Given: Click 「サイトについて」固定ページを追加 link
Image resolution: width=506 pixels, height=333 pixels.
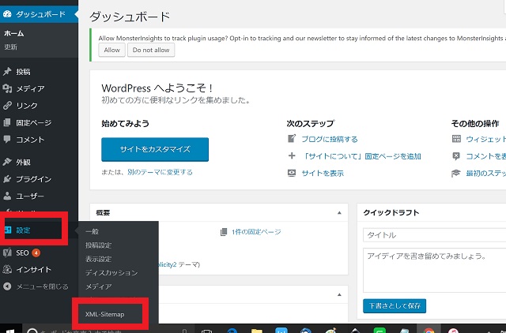Looking at the screenshot, I should [361, 156].
